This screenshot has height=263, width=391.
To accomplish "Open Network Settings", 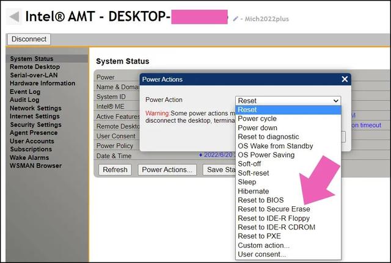I will point(35,108).
